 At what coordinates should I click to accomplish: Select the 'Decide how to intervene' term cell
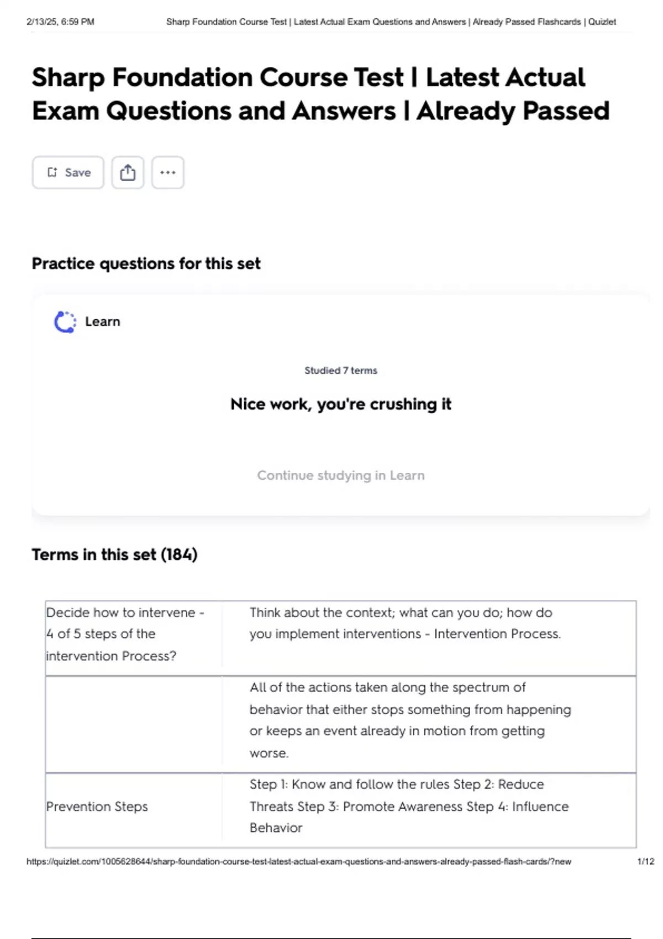tap(125, 634)
